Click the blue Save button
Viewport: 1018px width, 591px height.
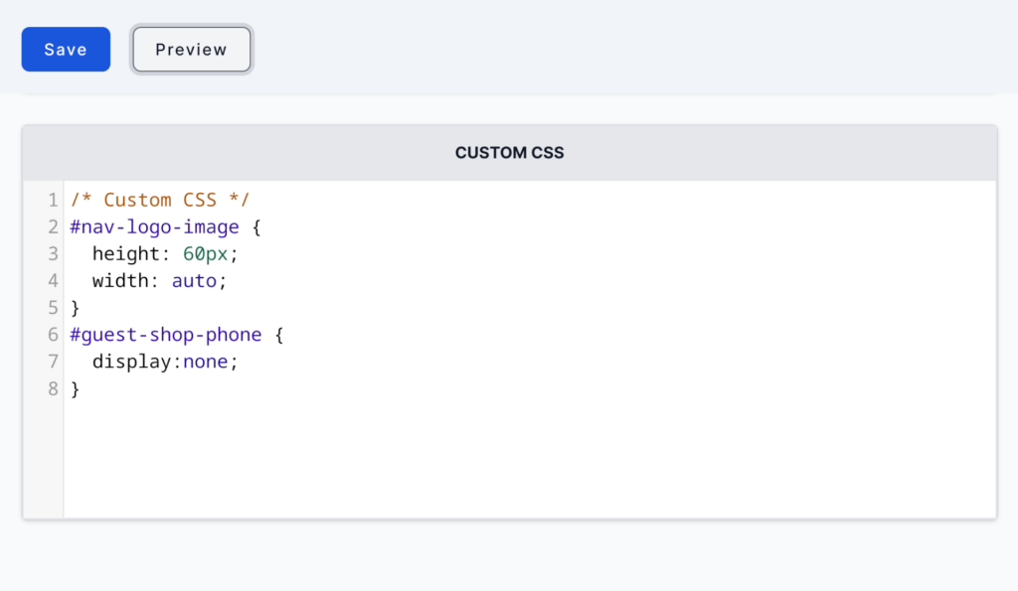coord(66,50)
